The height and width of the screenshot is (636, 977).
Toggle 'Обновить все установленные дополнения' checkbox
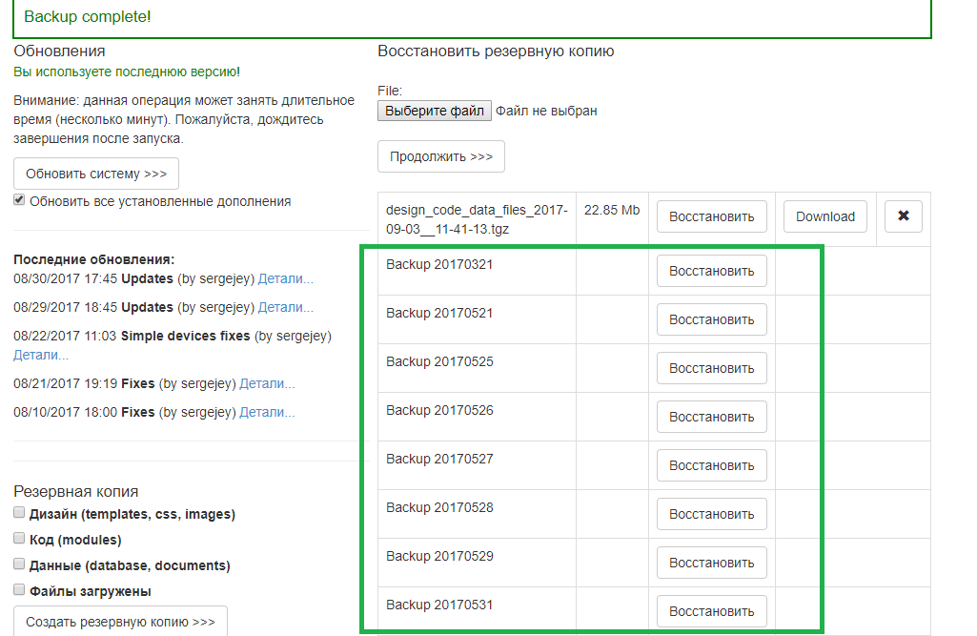(19, 200)
